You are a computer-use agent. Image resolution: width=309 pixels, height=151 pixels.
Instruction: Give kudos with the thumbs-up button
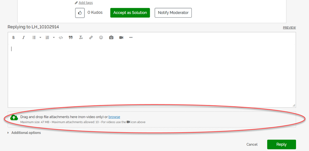80,13
